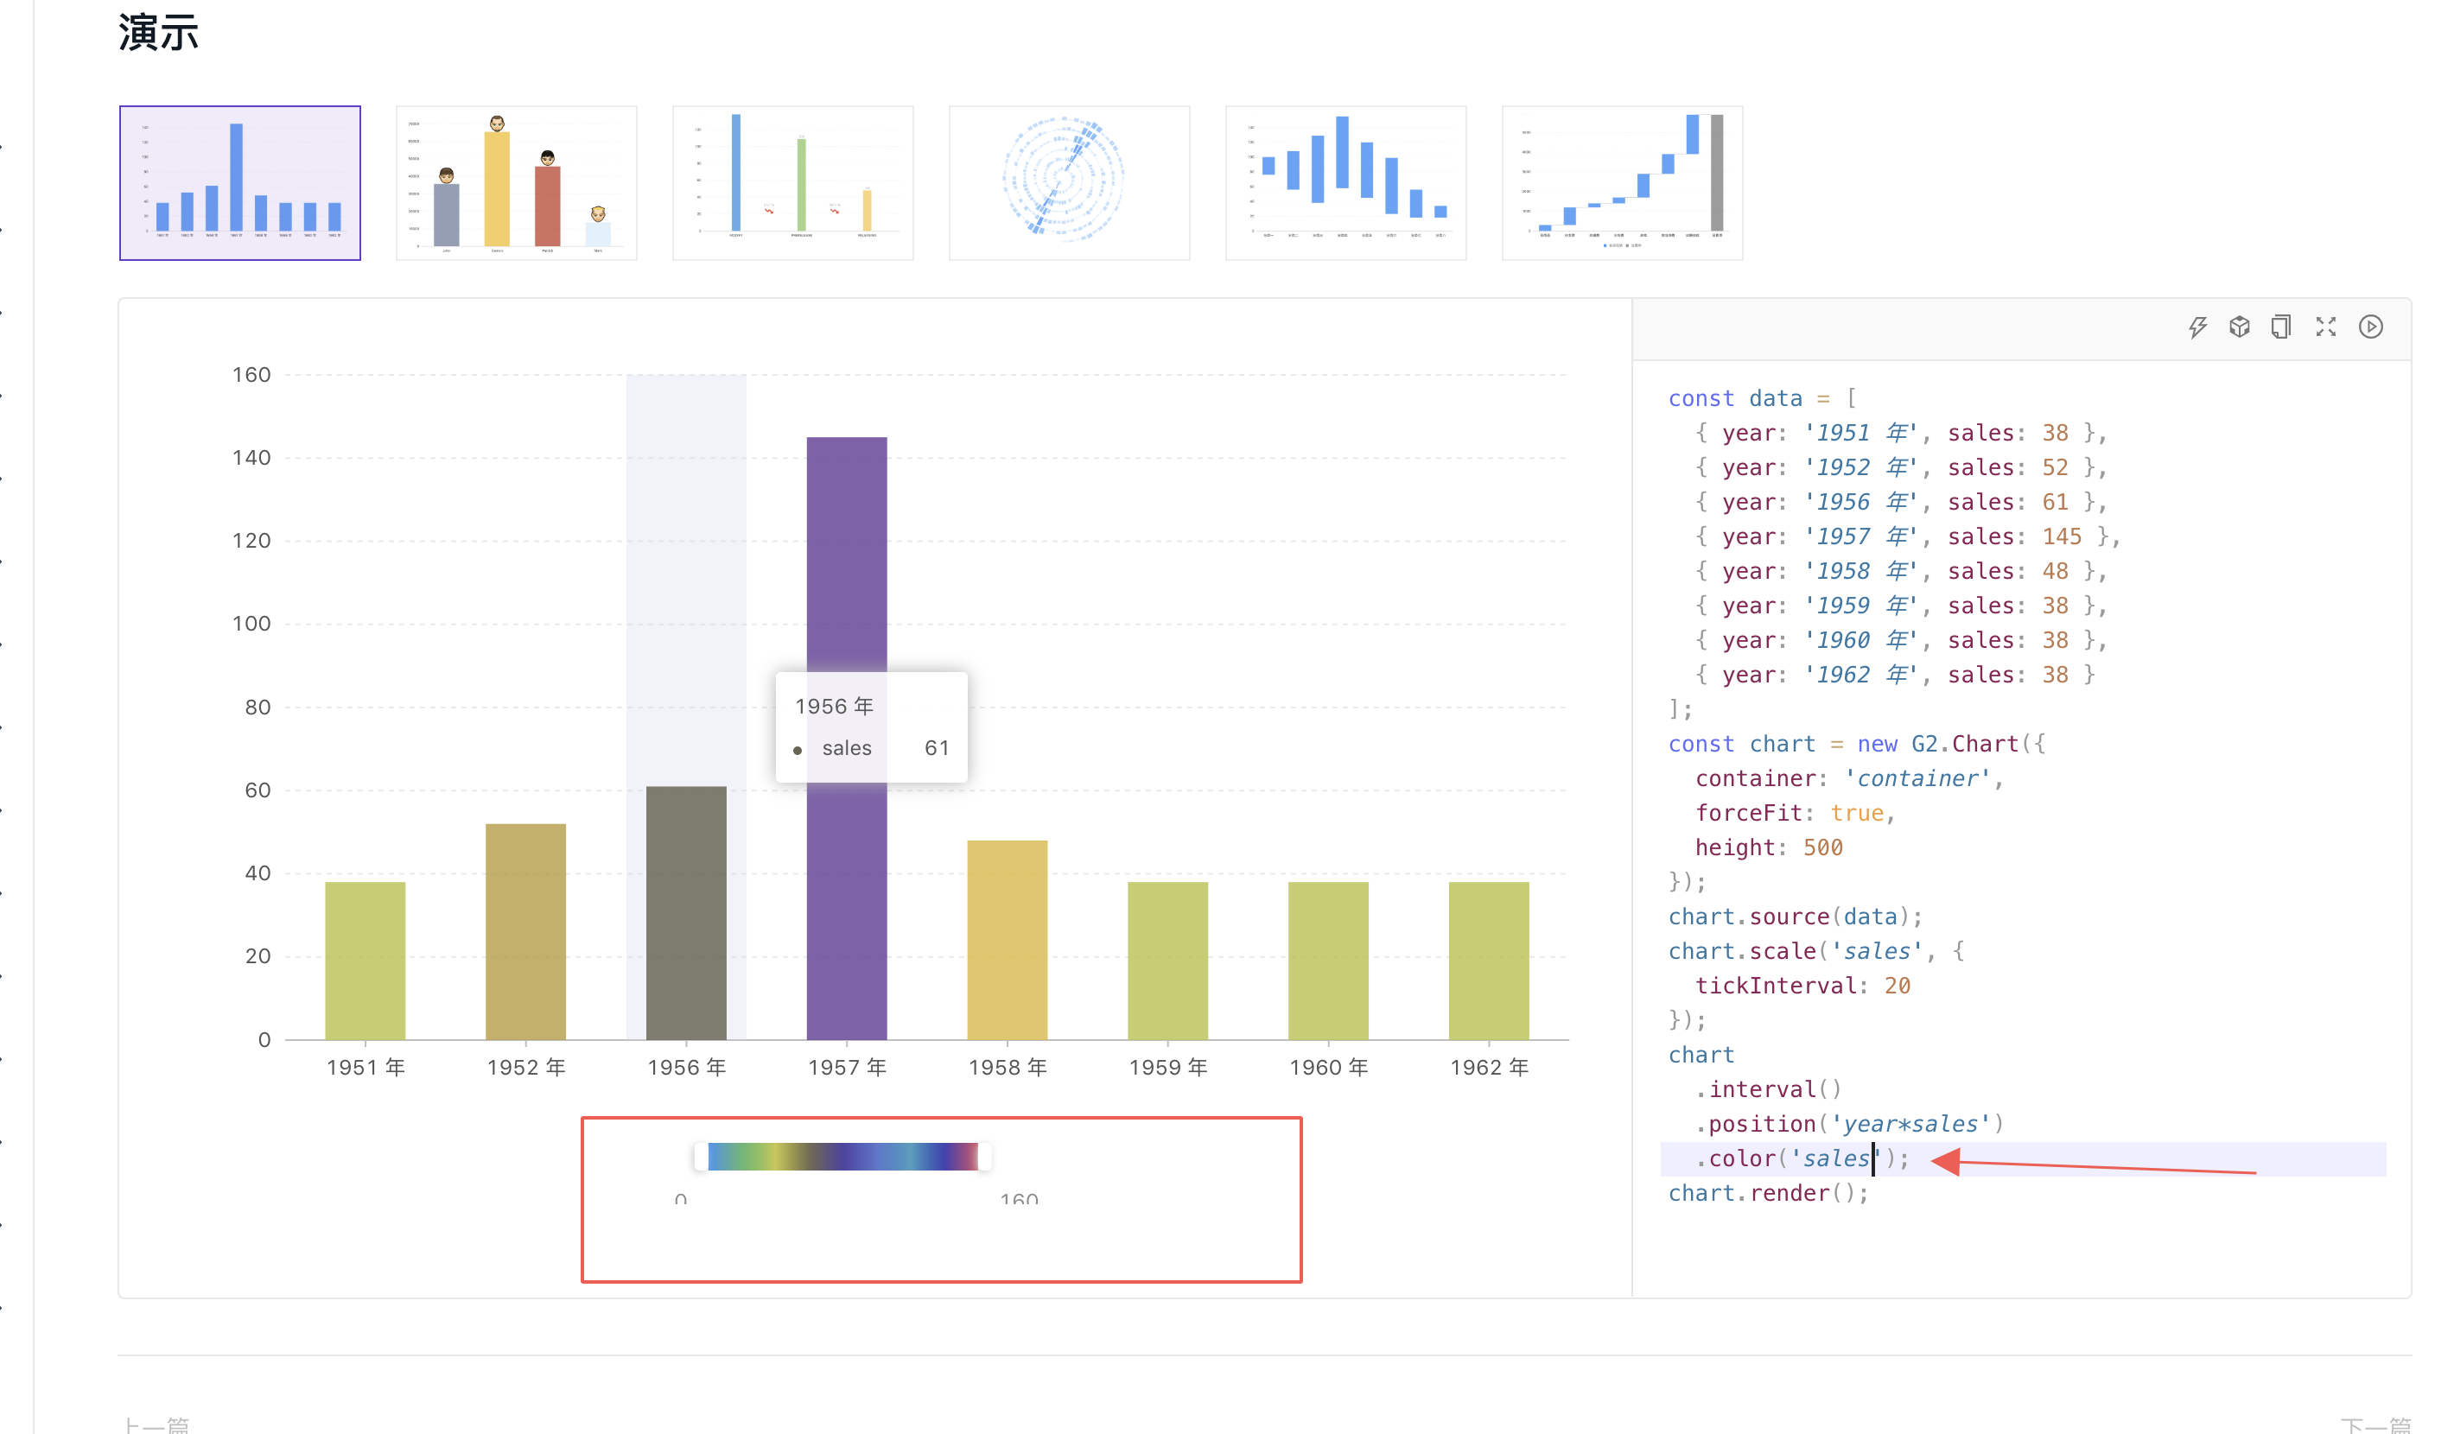This screenshot has height=1434, width=2454.
Task: Open the three-color column chart thumbnail
Action: coord(792,183)
